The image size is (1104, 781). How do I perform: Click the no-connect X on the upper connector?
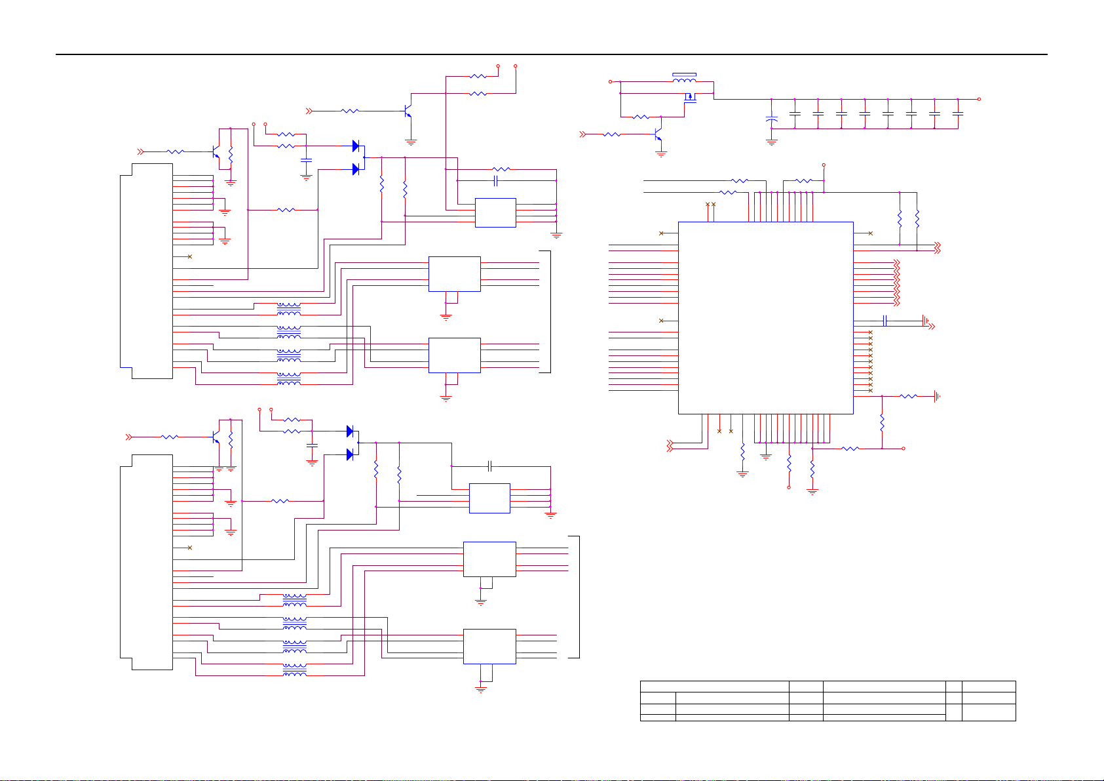(x=190, y=256)
